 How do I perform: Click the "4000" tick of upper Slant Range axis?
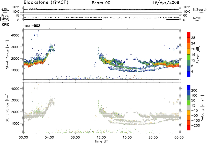pyautogui.click(x=15, y=35)
